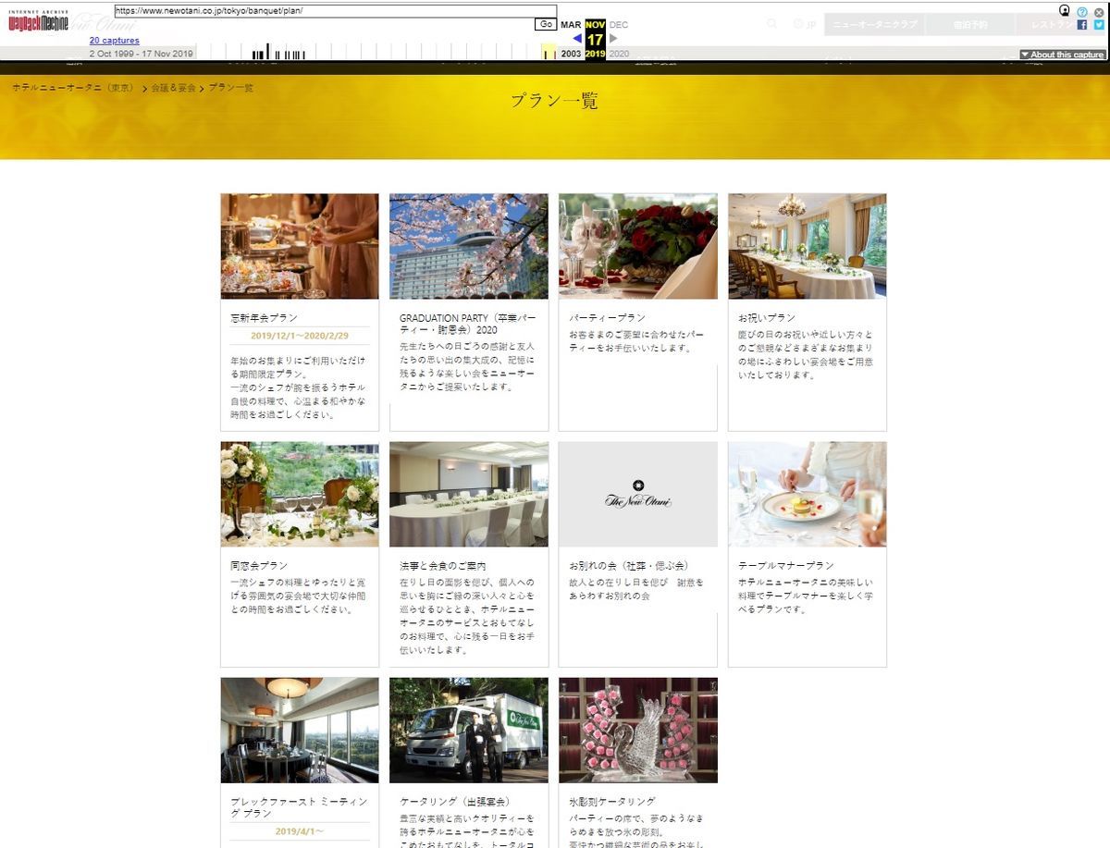Open パーティープラン roses table thumbnail
Image resolution: width=1110 pixels, height=848 pixels.
click(638, 246)
